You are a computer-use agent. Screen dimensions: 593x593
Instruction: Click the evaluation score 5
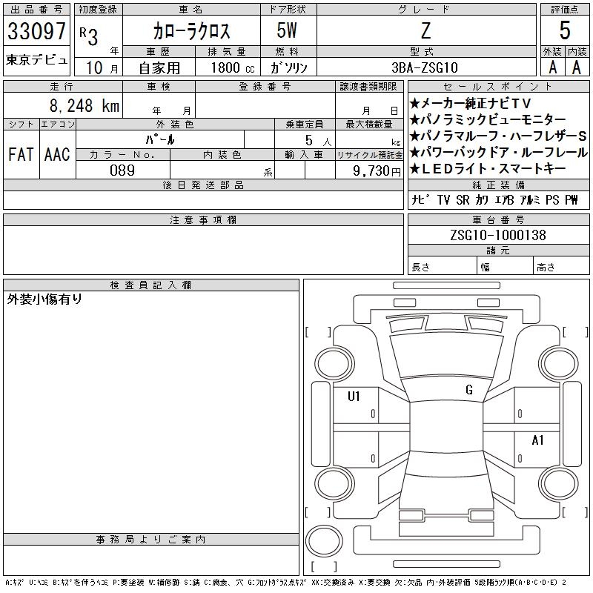pyautogui.click(x=565, y=30)
